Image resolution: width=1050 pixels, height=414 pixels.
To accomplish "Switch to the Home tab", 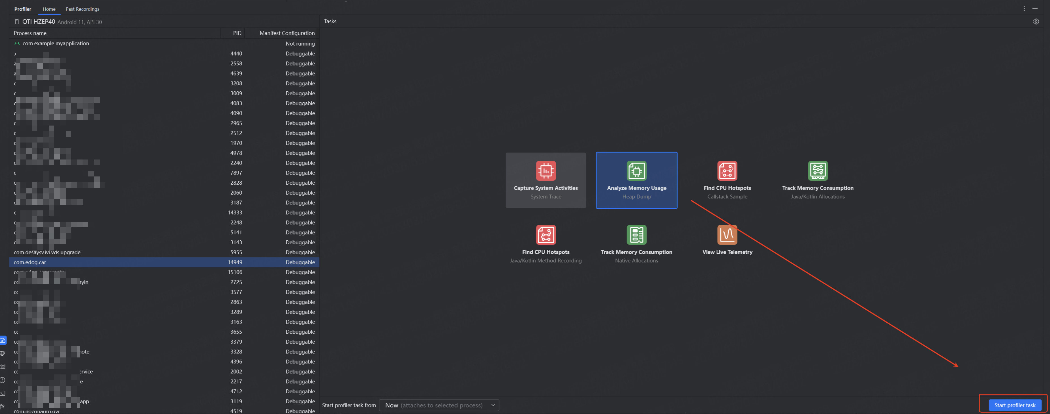I will (x=49, y=9).
